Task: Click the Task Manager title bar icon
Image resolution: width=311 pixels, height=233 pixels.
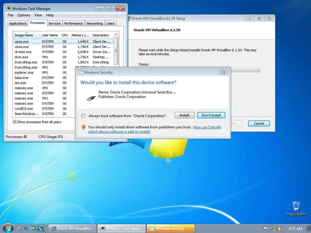Action: click(8, 8)
